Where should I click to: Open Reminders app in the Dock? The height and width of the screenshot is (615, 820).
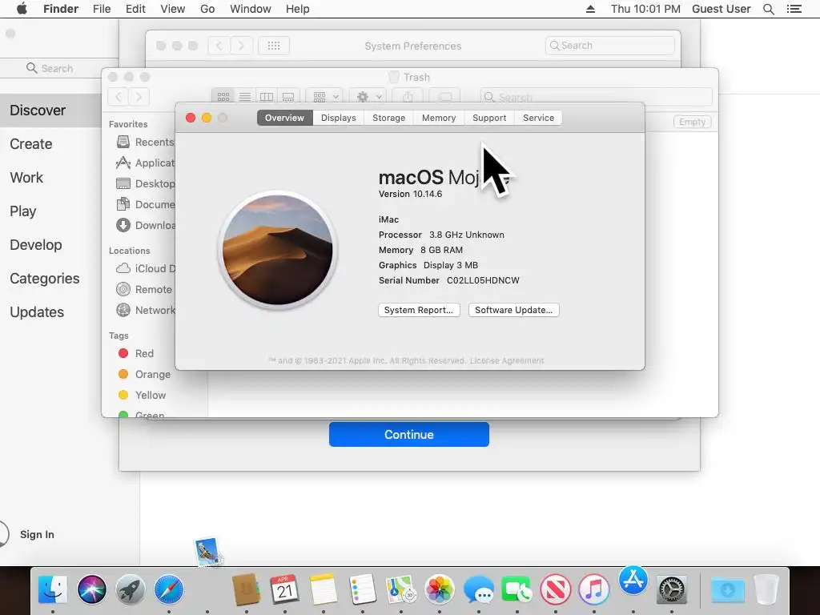click(363, 589)
